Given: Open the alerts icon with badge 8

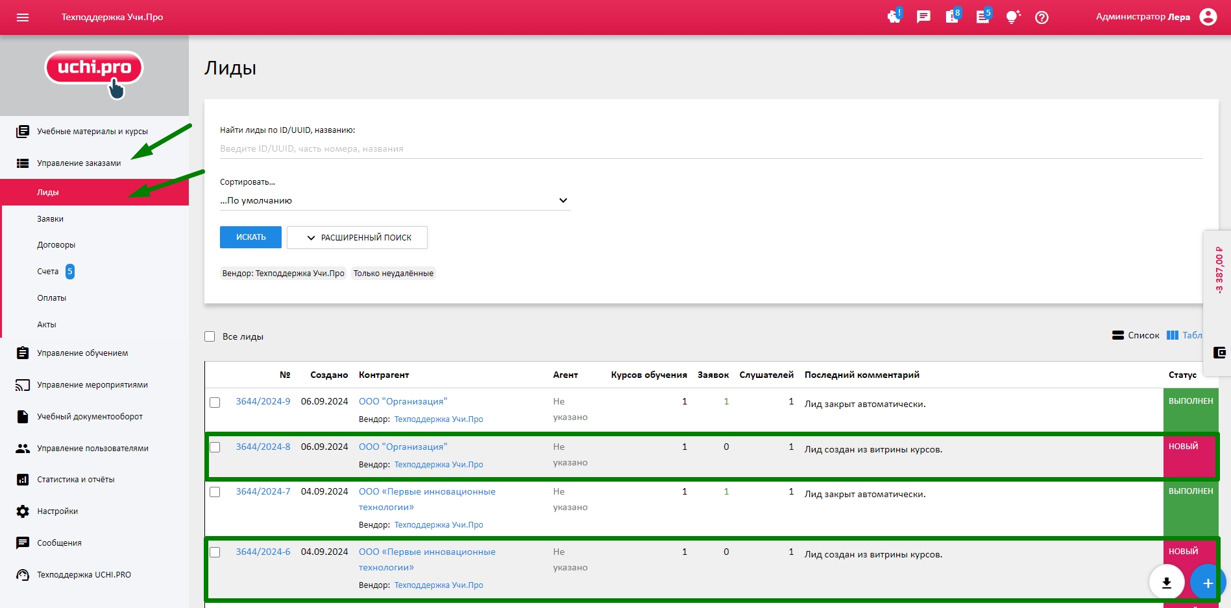Looking at the screenshot, I should click(953, 16).
